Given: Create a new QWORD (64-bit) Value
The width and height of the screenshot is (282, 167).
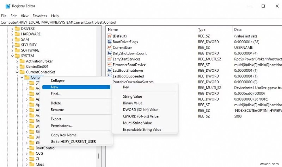Looking at the screenshot, I should (x=145, y=116).
